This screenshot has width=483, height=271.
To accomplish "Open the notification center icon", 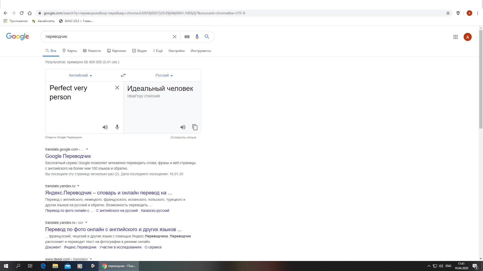I will (x=475, y=266).
